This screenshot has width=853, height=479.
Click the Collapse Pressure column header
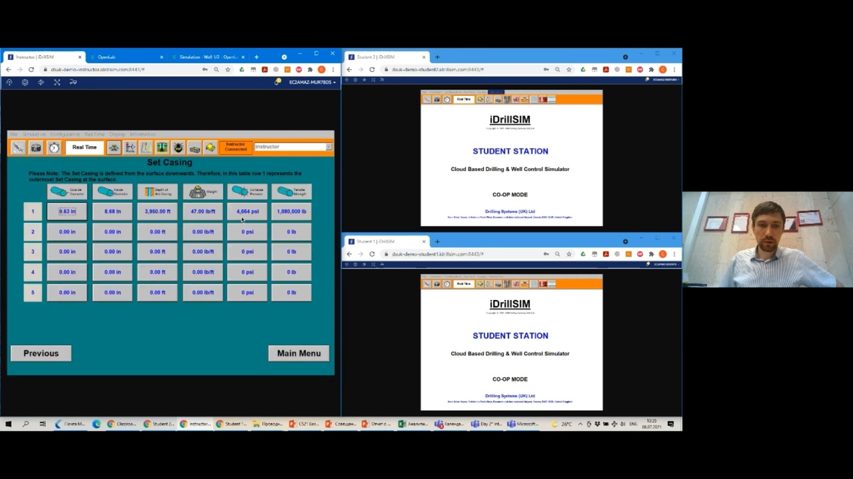coord(247,192)
